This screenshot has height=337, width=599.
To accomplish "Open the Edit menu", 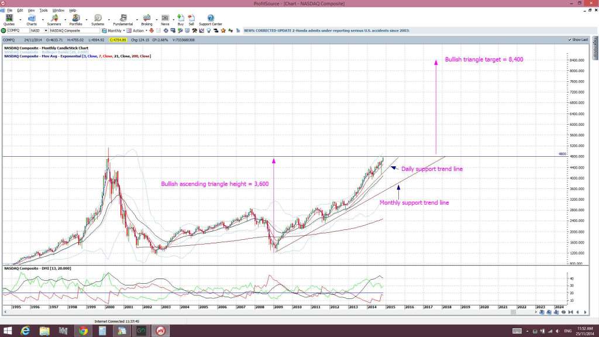I will pos(20,11).
